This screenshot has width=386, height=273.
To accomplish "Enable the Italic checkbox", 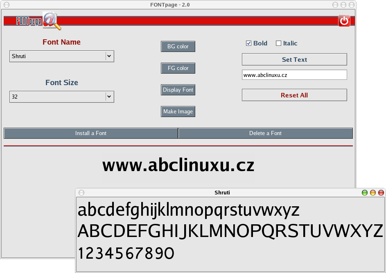I will [x=278, y=43].
